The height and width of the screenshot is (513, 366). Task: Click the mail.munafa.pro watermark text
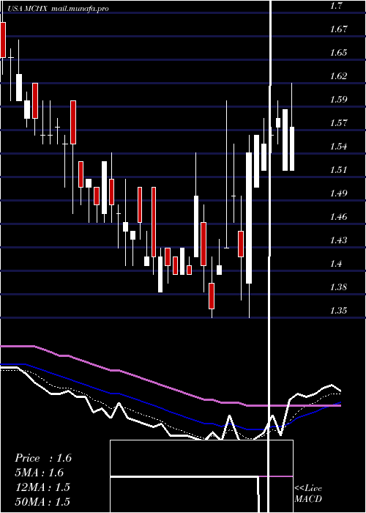80,9
